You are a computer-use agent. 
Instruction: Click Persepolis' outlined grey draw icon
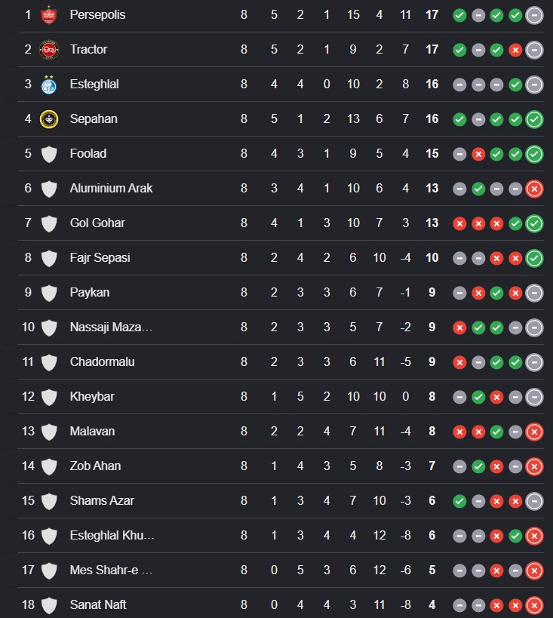[534, 15]
